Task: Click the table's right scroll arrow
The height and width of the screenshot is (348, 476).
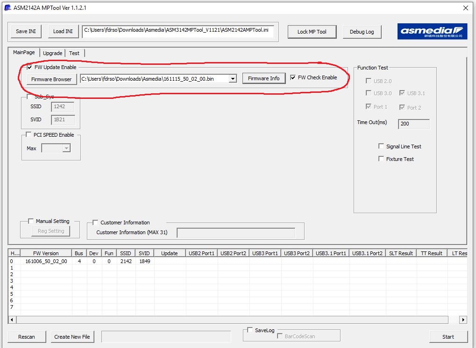Action: click(x=463, y=320)
